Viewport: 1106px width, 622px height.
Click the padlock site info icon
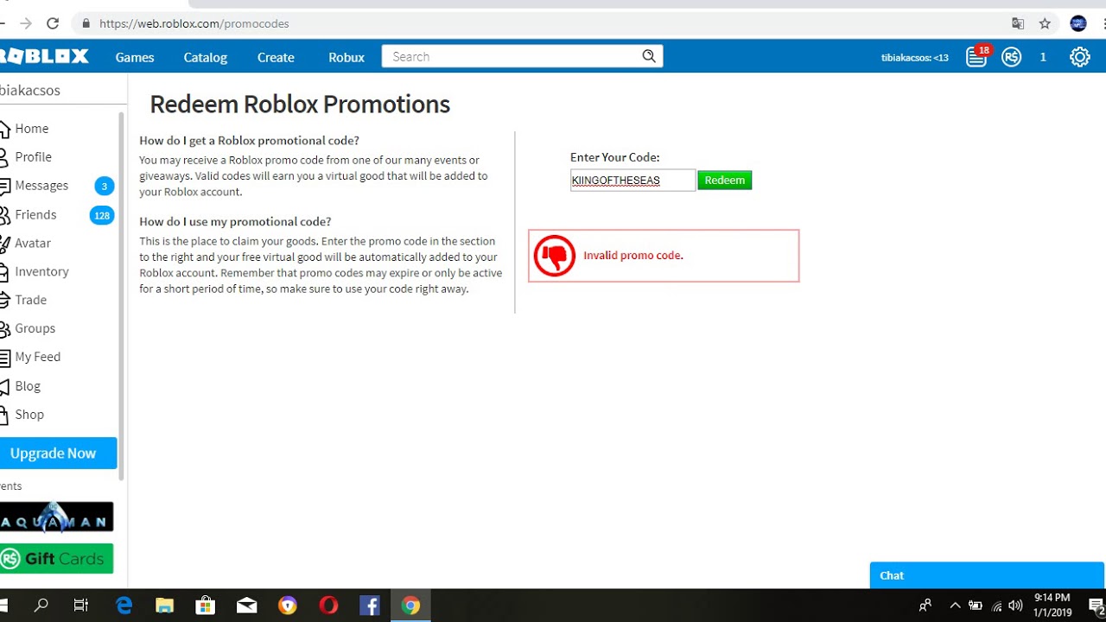(x=86, y=23)
